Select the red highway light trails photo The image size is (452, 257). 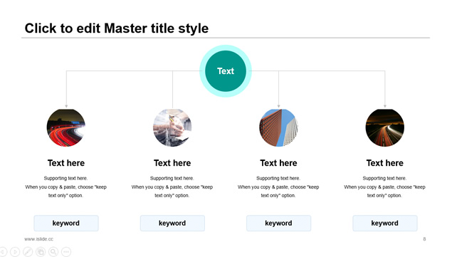[x=66, y=127]
